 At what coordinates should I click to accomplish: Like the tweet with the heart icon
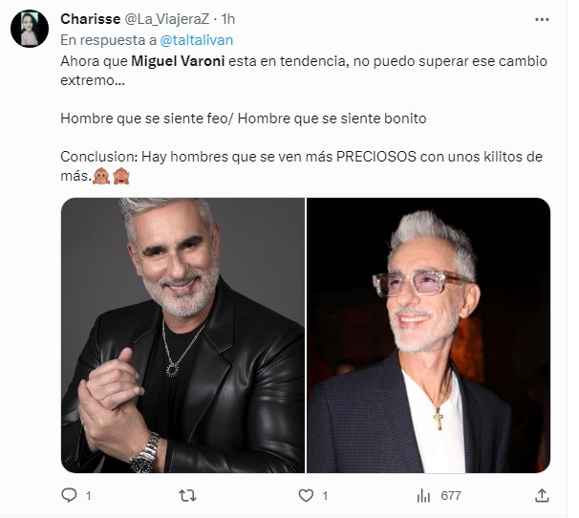pyautogui.click(x=306, y=495)
